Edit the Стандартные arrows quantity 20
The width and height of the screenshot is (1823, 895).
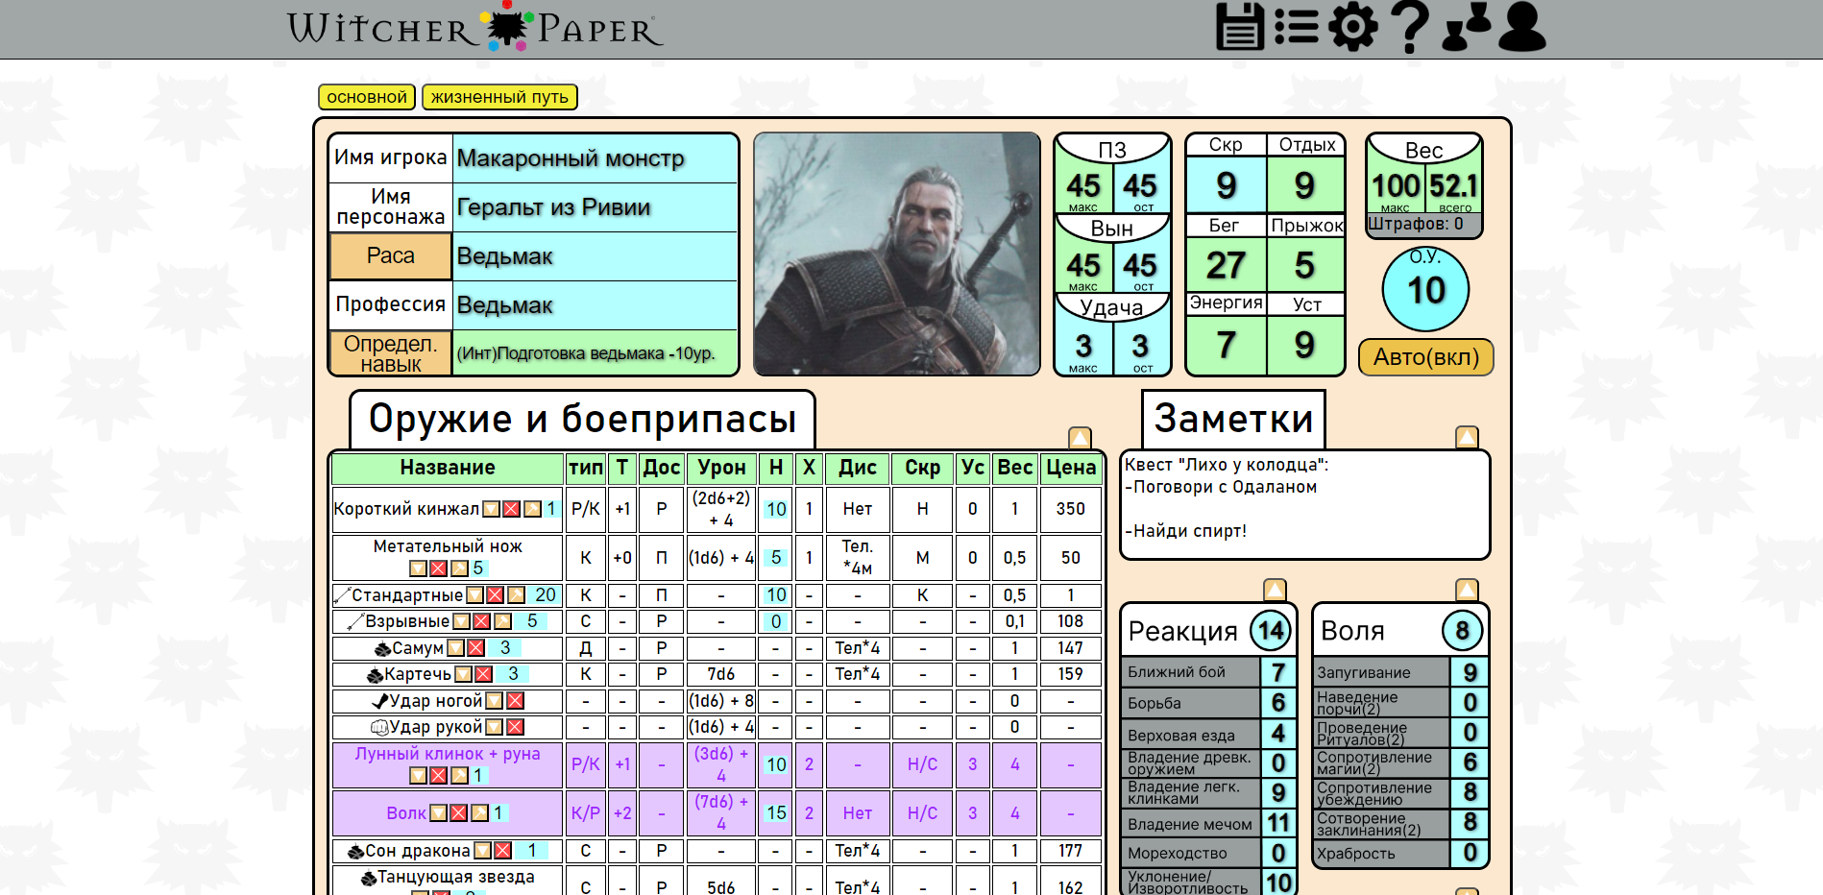point(545,595)
